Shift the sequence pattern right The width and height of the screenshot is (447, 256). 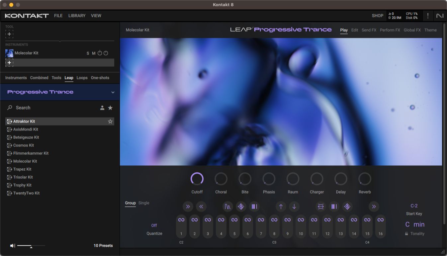click(188, 207)
